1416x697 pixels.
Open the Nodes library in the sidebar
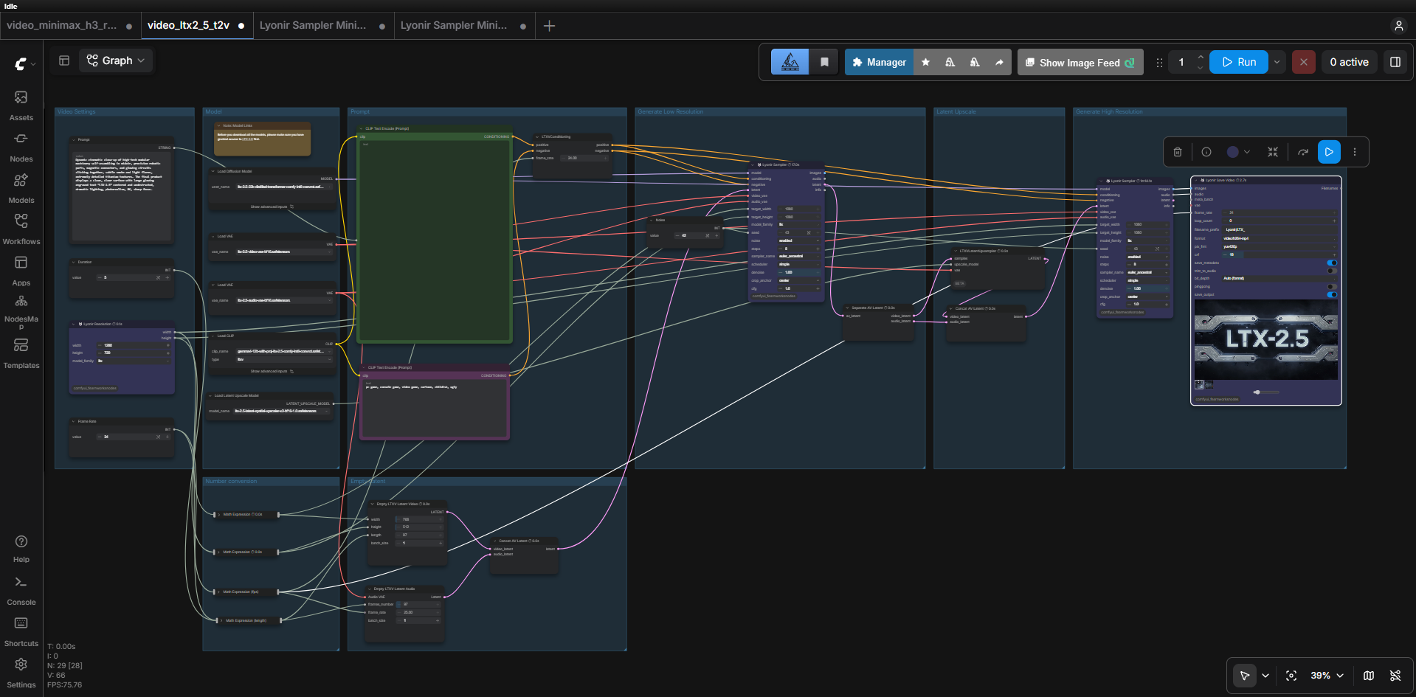(21, 147)
